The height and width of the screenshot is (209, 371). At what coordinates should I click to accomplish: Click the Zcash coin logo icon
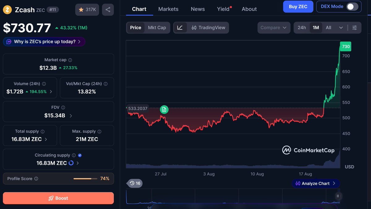pos(7,10)
